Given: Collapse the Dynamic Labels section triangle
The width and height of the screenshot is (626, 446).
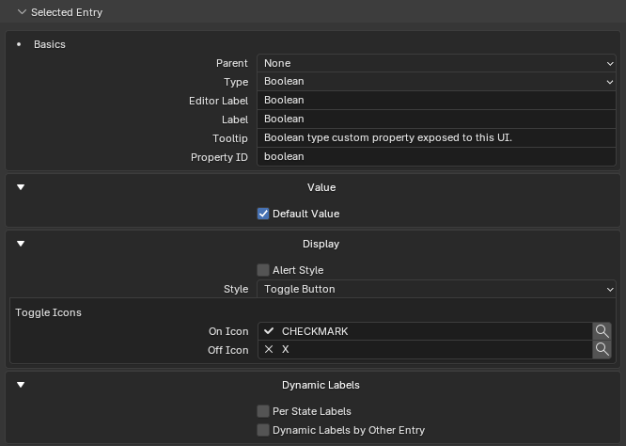Looking at the screenshot, I should (21, 385).
